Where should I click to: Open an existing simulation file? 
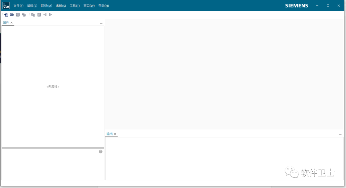12,15
